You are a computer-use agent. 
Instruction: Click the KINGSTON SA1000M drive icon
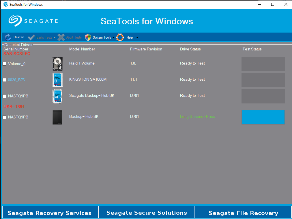(x=57, y=80)
